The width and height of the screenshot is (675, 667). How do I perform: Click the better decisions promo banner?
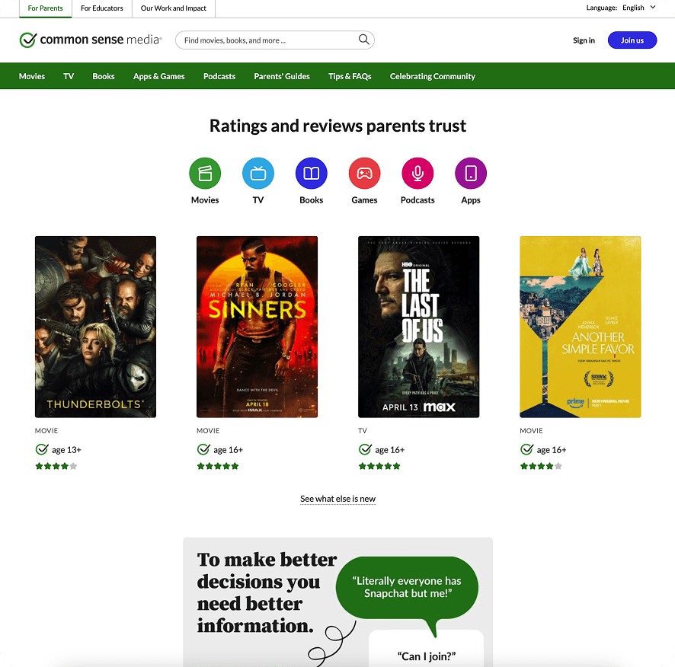[338, 602]
